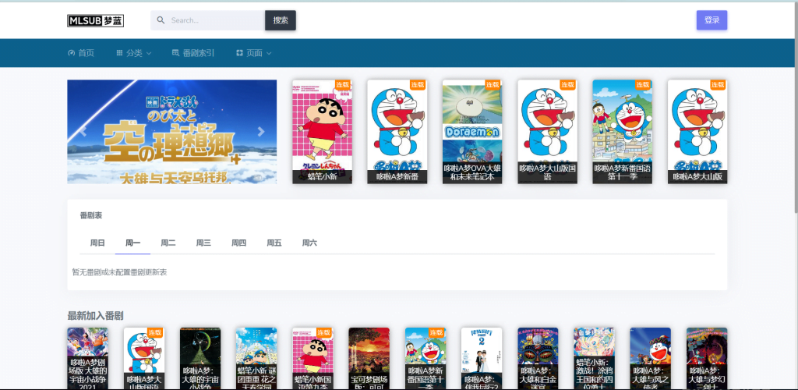
Task: Click the MLSUB 梦蓝 site logo
Action: tap(96, 20)
